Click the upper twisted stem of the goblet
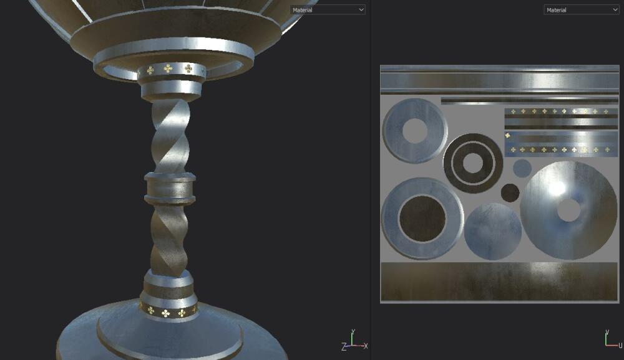 (x=171, y=136)
